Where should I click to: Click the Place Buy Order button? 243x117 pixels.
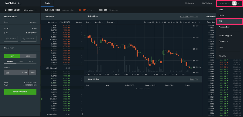20,92
